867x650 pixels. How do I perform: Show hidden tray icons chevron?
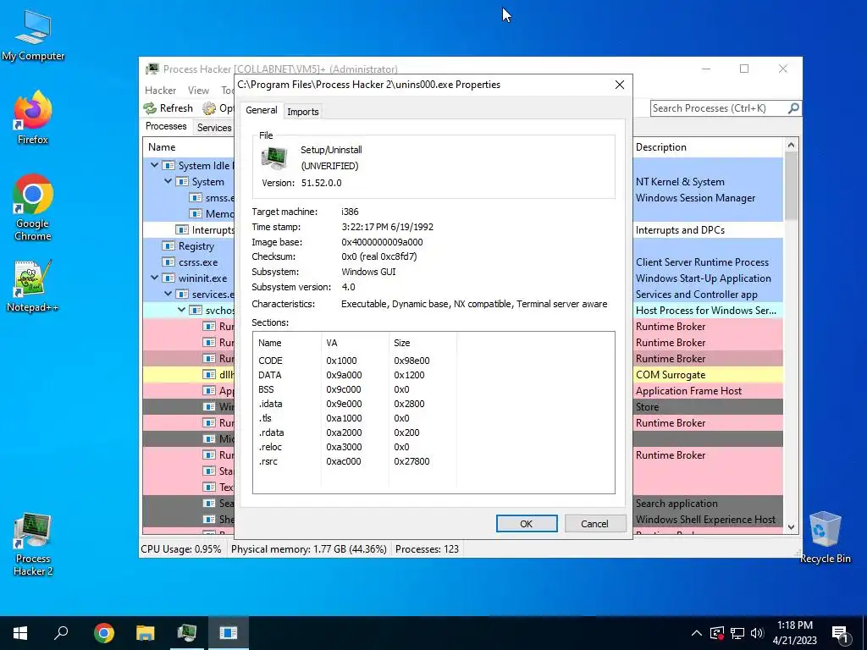[x=697, y=633]
